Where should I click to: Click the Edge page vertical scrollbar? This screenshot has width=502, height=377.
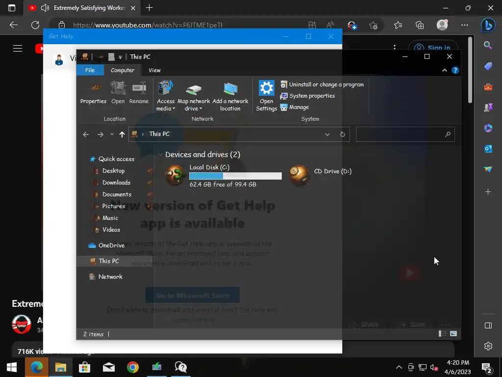470,70
